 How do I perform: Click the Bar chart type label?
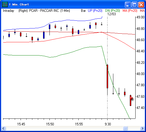pos(83,11)
